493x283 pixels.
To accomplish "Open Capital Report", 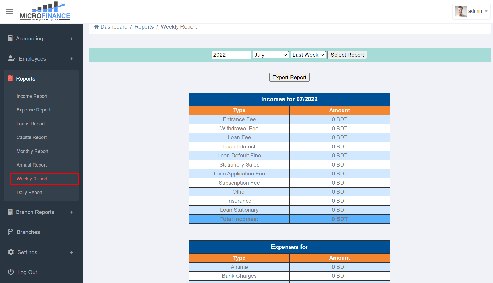I will 31,137.
